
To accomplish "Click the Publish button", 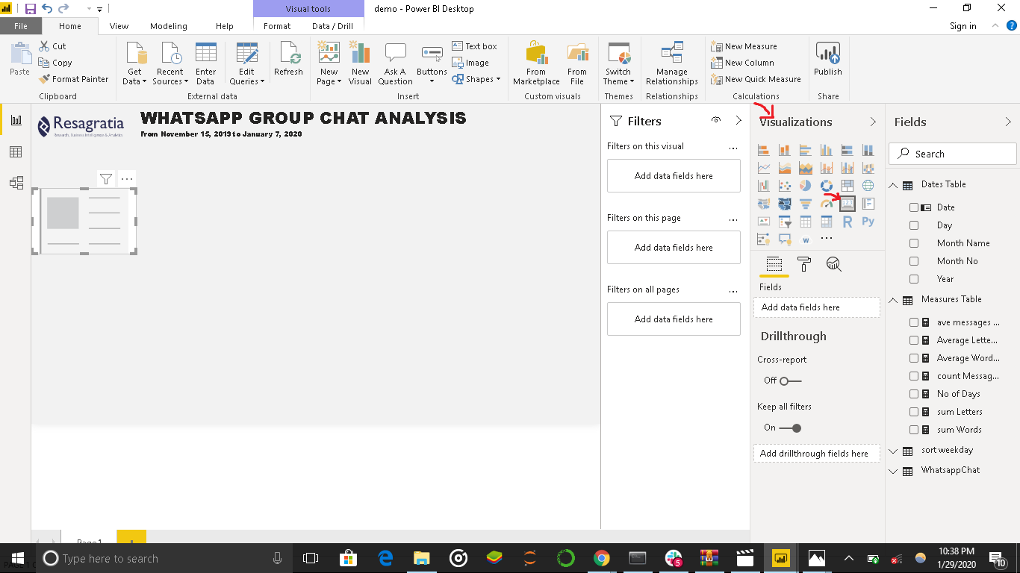I will [828, 60].
